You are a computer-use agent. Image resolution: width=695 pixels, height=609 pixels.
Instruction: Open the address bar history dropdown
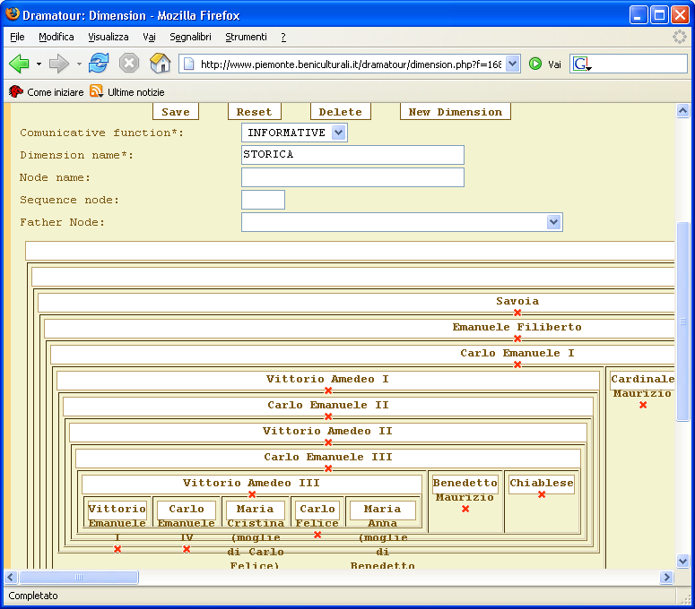(512, 64)
